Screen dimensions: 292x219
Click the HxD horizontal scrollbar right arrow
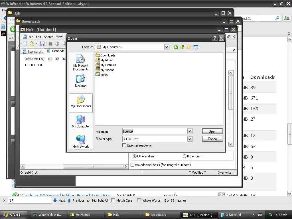click(125, 167)
